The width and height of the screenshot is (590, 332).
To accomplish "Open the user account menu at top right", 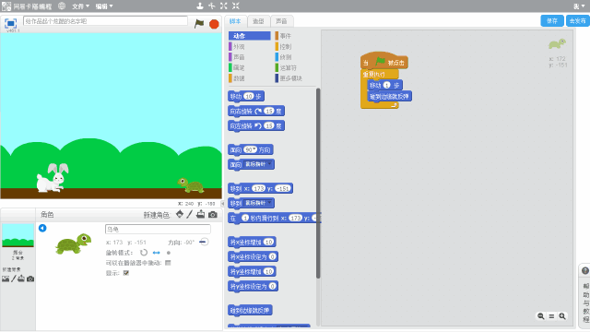I will pyautogui.click(x=580, y=6).
